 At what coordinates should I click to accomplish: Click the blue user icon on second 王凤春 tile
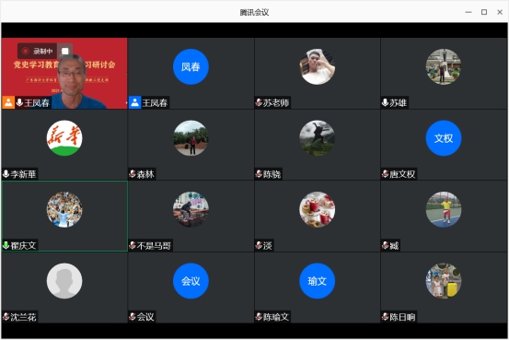coord(134,102)
